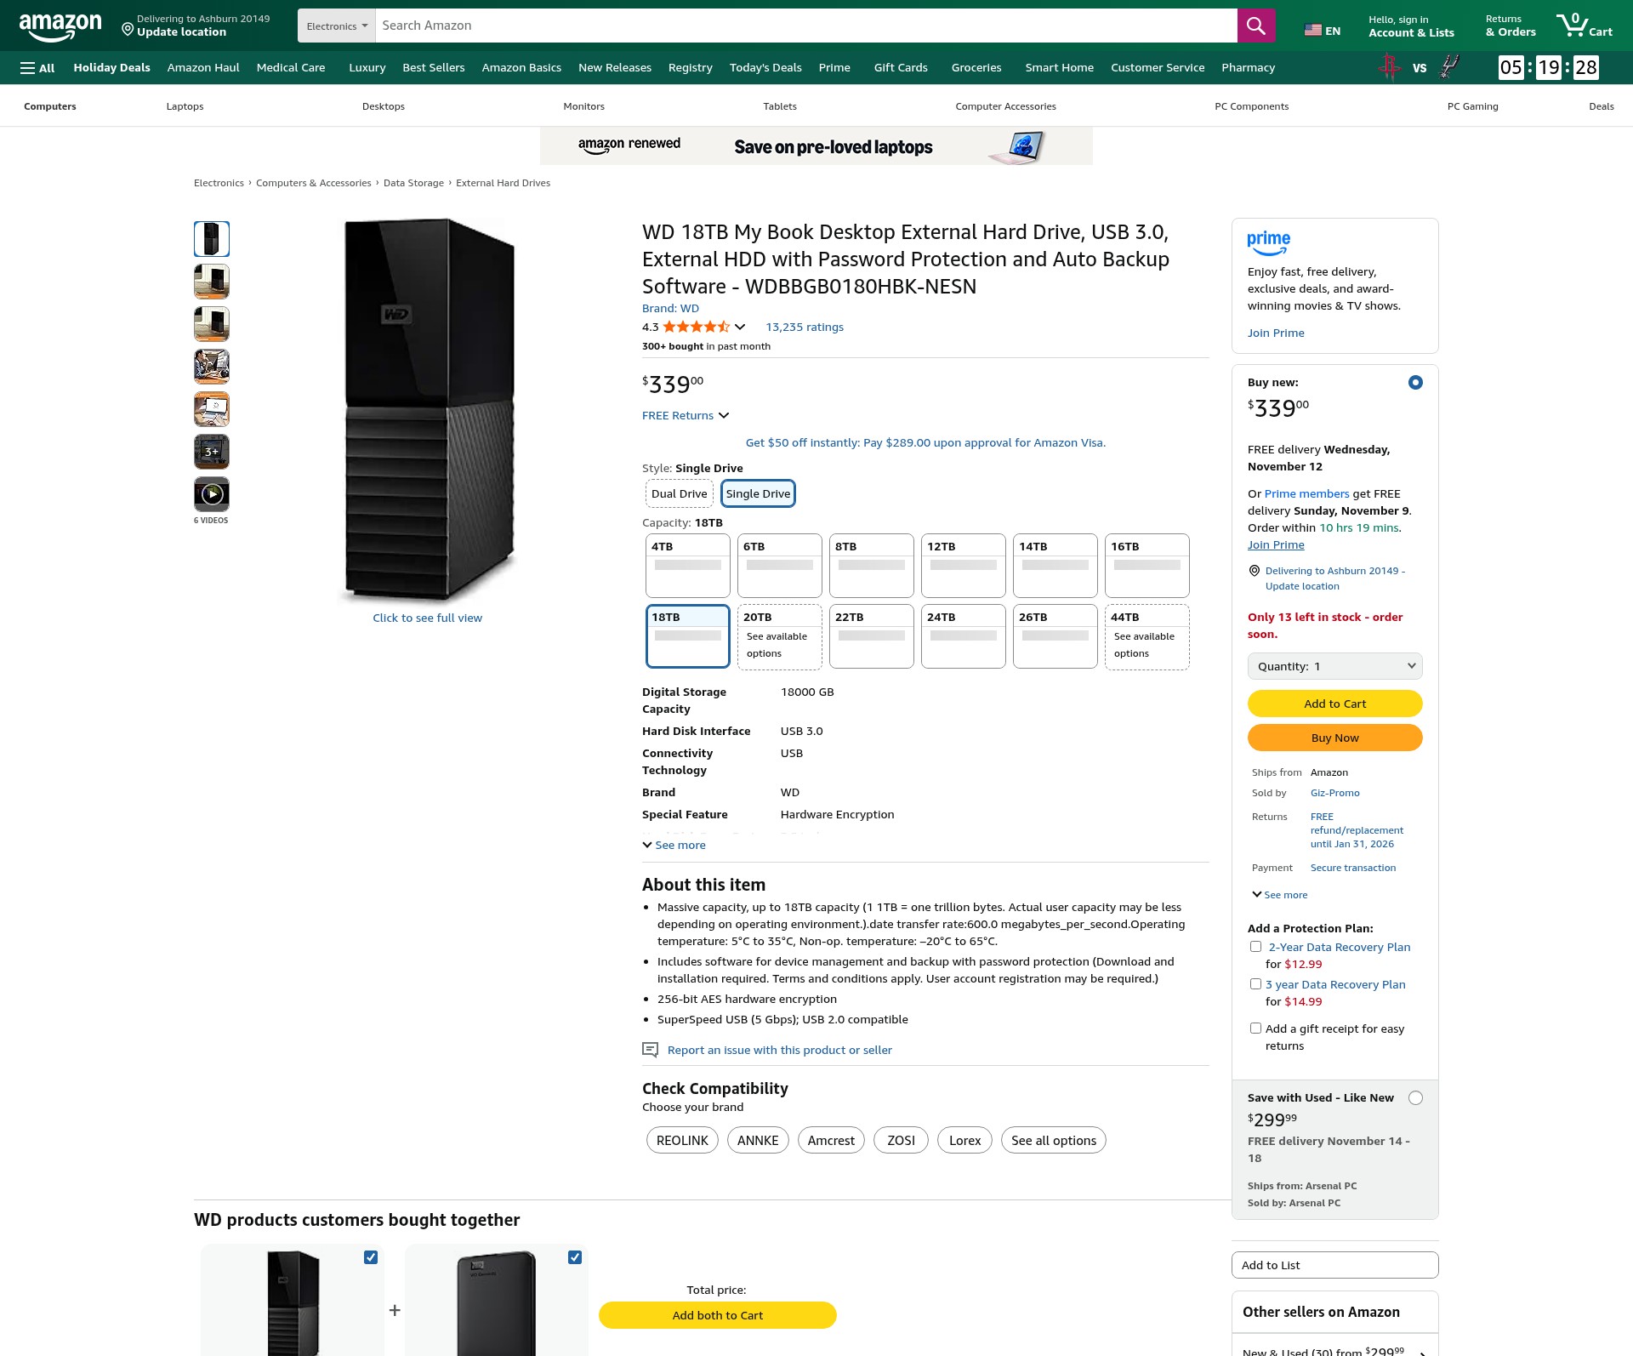Viewport: 1633px width, 1356px height.
Task: Uncheck the first bought-together product checkbox
Action: pyautogui.click(x=371, y=1257)
